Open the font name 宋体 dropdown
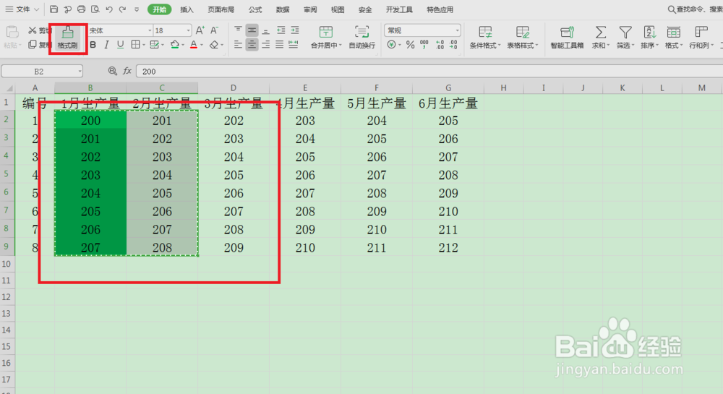Viewport: 723px width, 394px height. [x=150, y=30]
